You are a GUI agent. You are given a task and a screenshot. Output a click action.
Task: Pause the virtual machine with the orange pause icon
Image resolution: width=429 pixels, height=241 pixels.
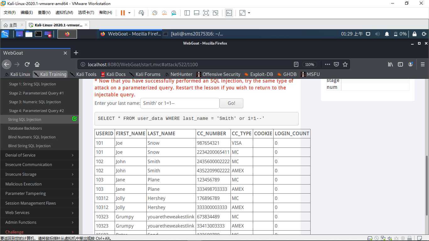[x=123, y=13]
